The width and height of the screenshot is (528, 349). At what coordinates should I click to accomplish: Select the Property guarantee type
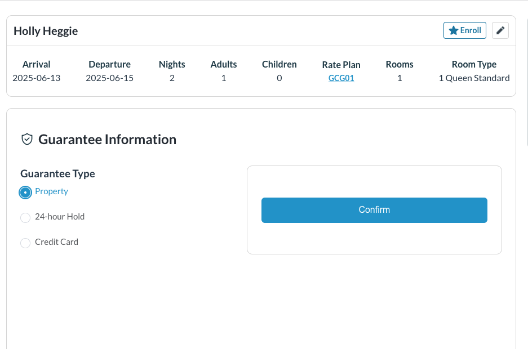coord(25,192)
